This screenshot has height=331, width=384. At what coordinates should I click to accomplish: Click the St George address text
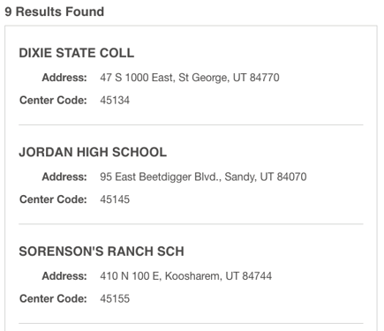click(x=190, y=78)
